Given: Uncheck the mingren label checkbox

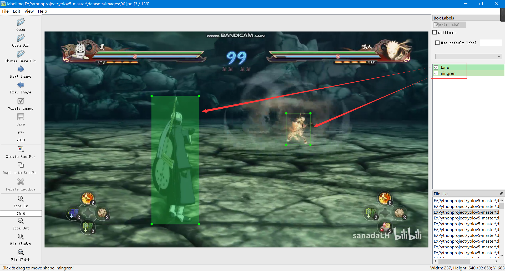Looking at the screenshot, I should [436, 73].
